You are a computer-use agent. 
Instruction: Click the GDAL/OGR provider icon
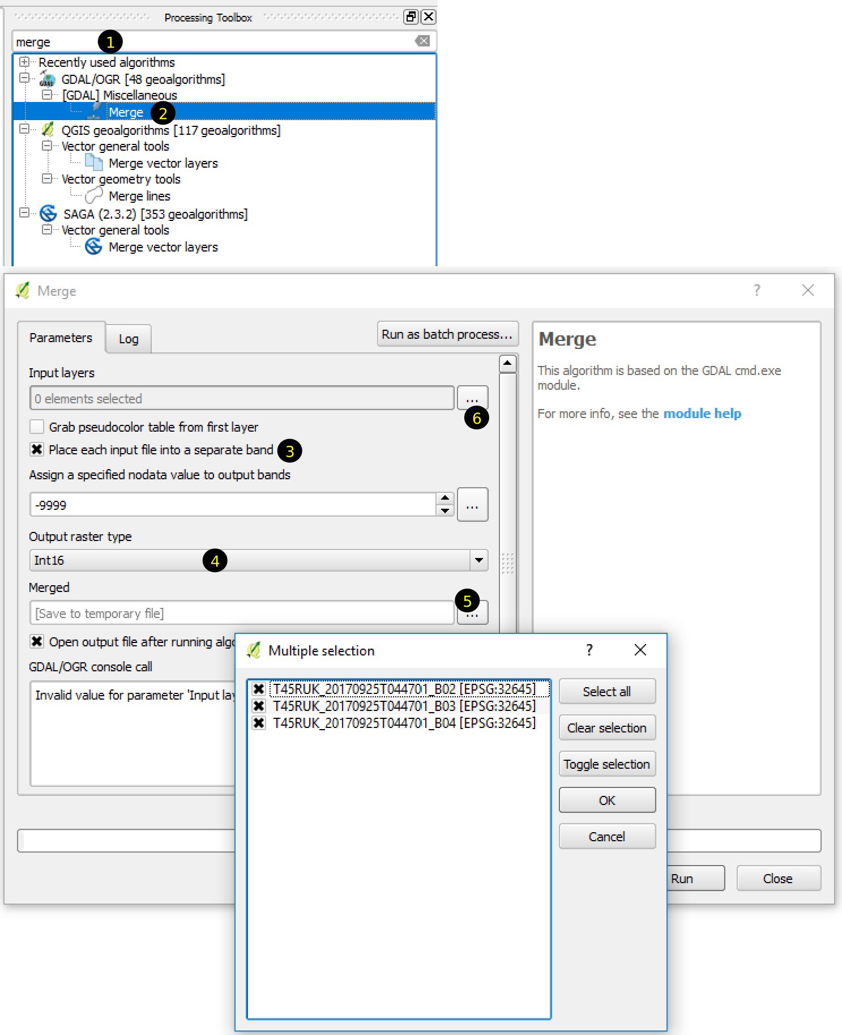(x=48, y=79)
